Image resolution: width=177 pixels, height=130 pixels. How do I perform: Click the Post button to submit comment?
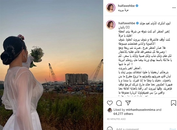[x=173, y=129]
